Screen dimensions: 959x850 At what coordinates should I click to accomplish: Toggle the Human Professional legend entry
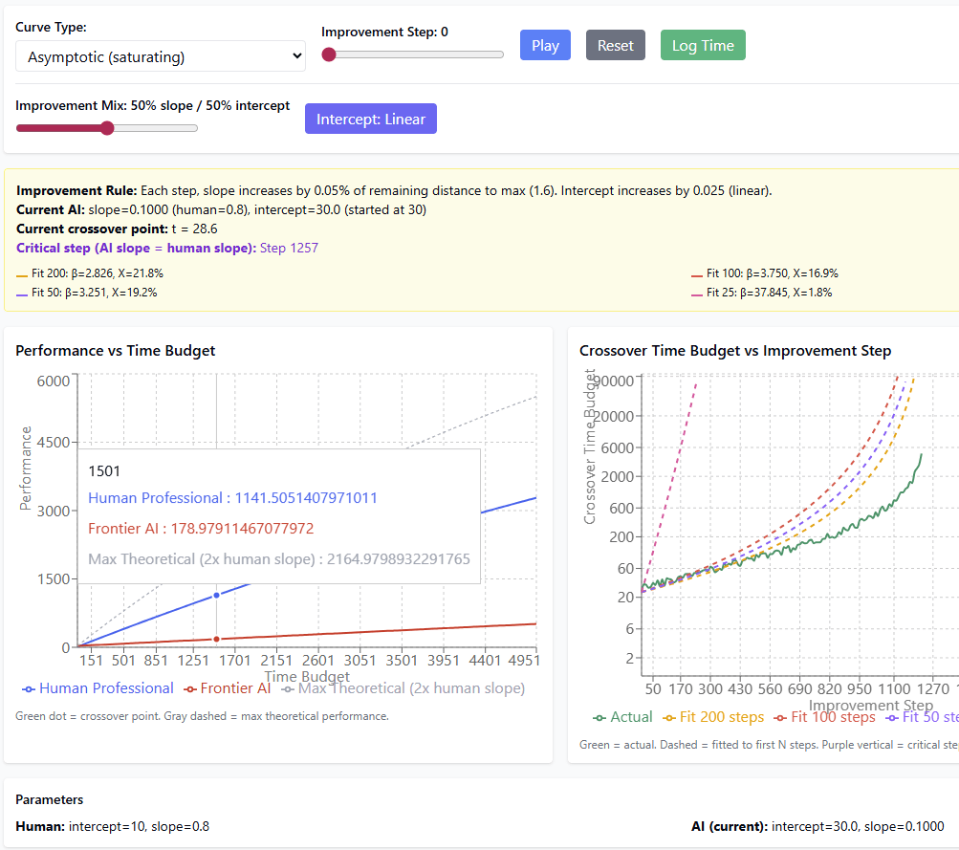click(98, 688)
